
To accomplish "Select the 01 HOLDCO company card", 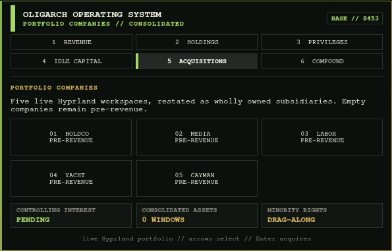I will tap(71, 137).
